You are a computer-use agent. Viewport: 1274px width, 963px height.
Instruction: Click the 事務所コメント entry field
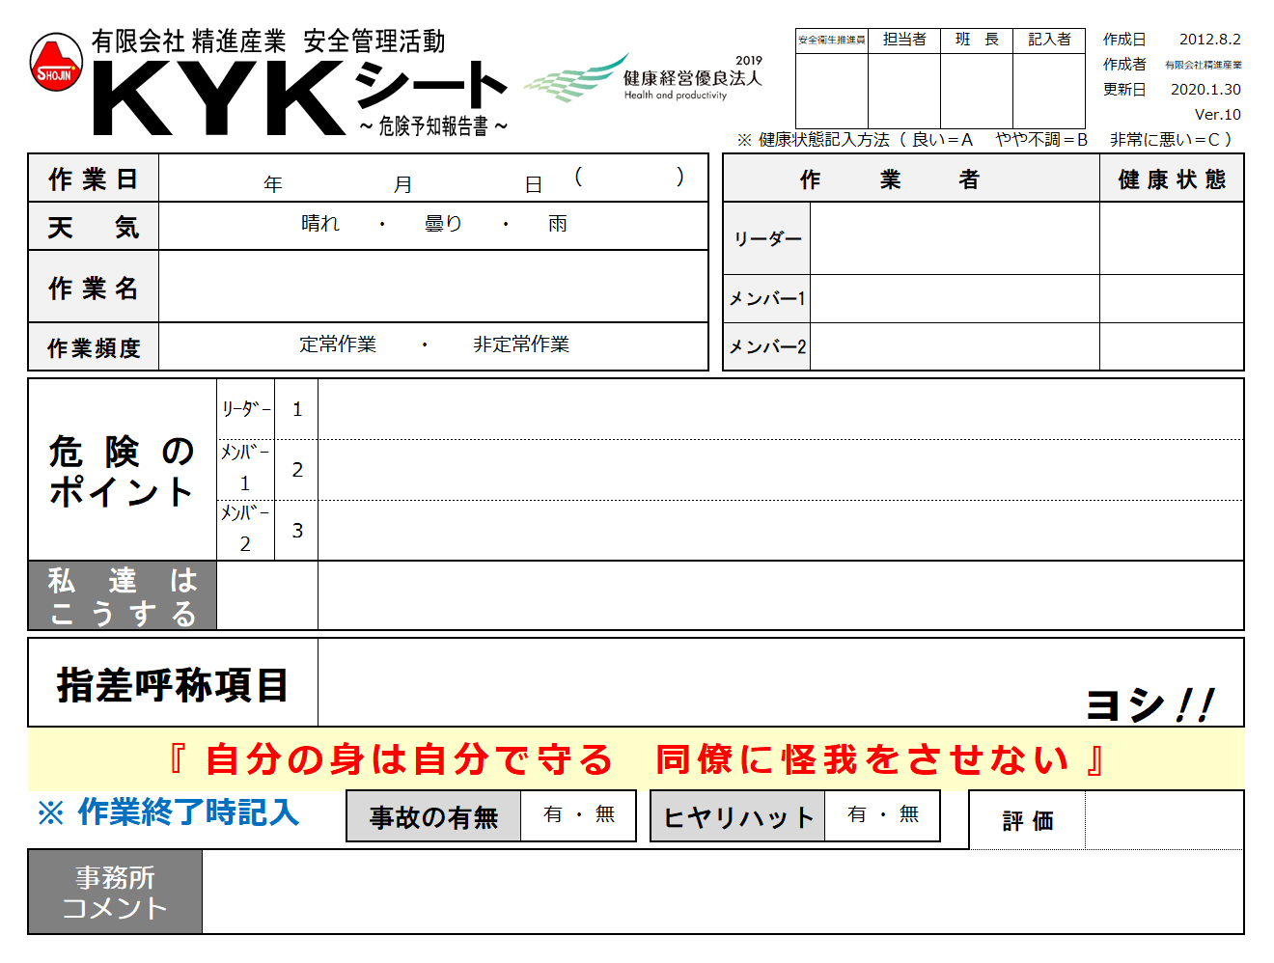click(722, 892)
